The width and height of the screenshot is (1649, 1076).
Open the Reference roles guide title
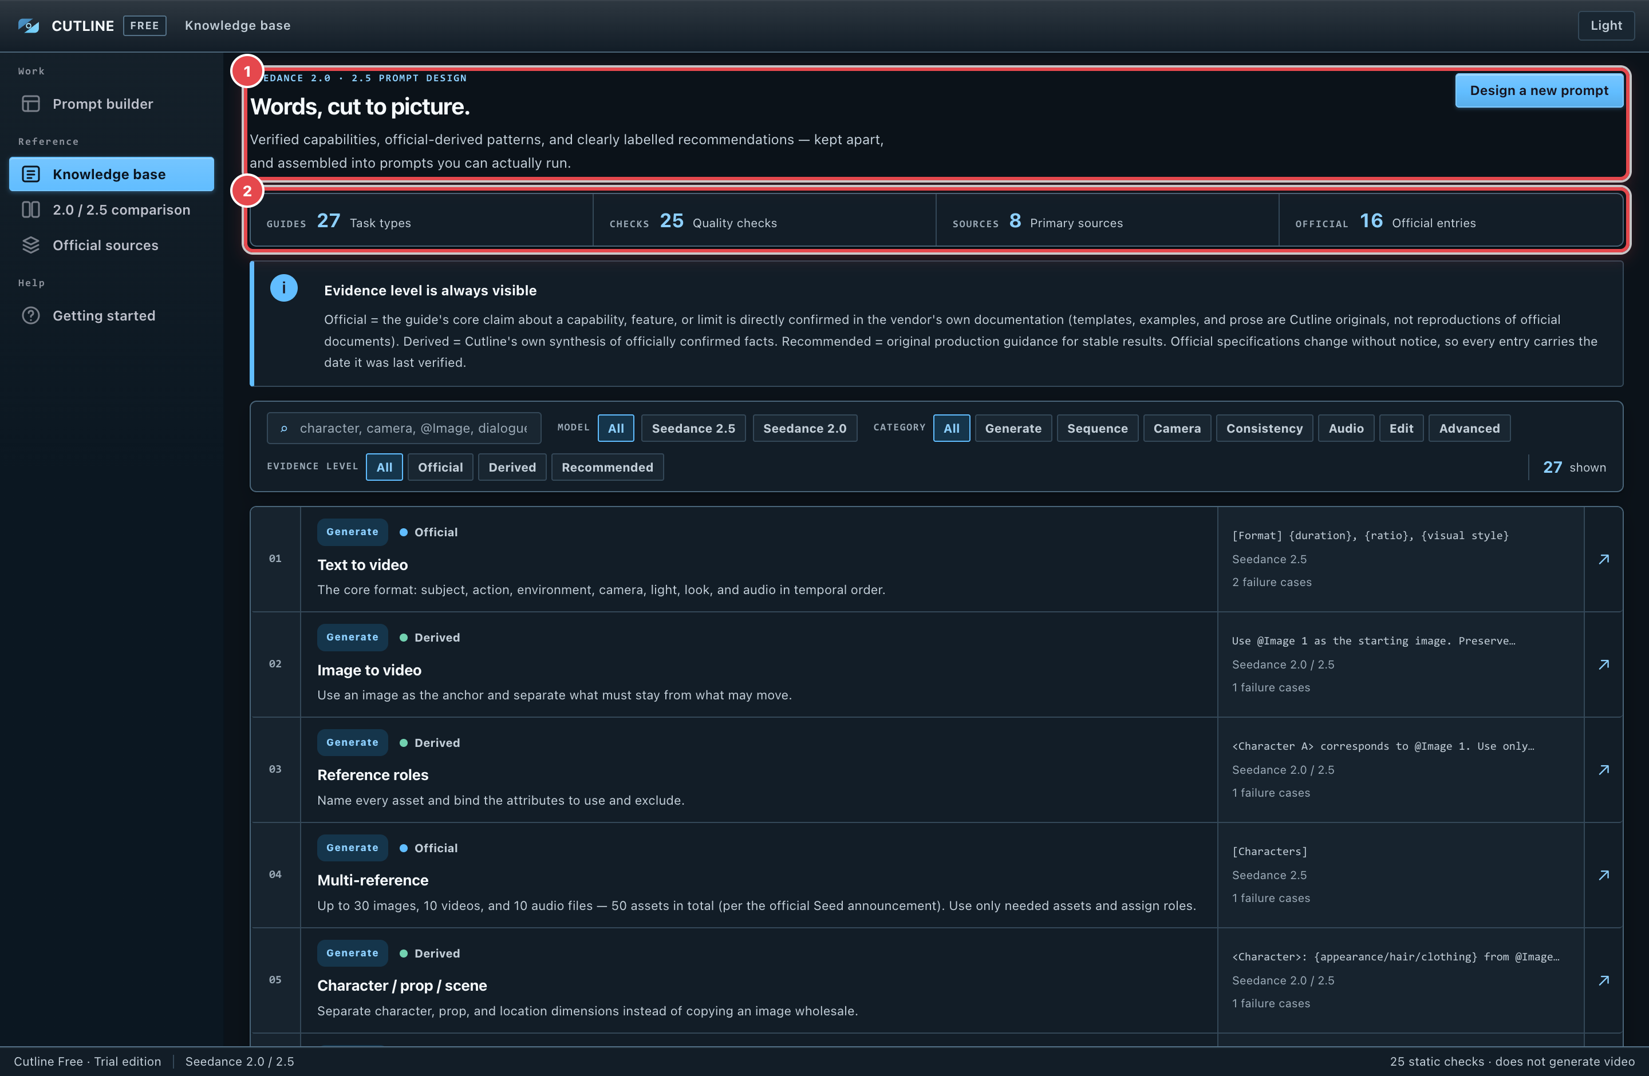tap(373, 776)
